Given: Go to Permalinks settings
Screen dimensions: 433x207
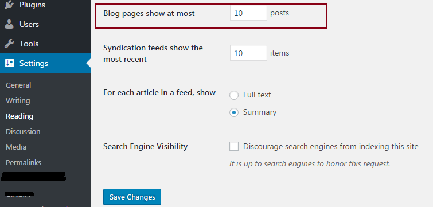Looking at the screenshot, I should (24, 163).
